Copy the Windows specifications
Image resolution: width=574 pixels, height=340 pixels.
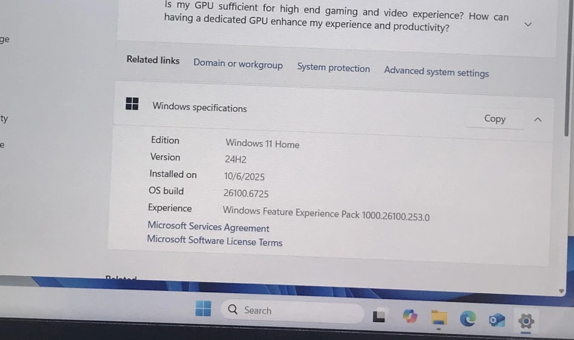[x=494, y=118]
